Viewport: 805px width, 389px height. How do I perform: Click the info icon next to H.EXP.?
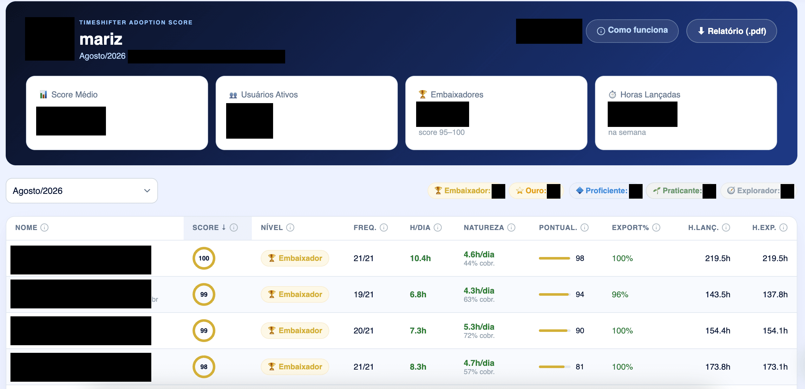pos(783,227)
